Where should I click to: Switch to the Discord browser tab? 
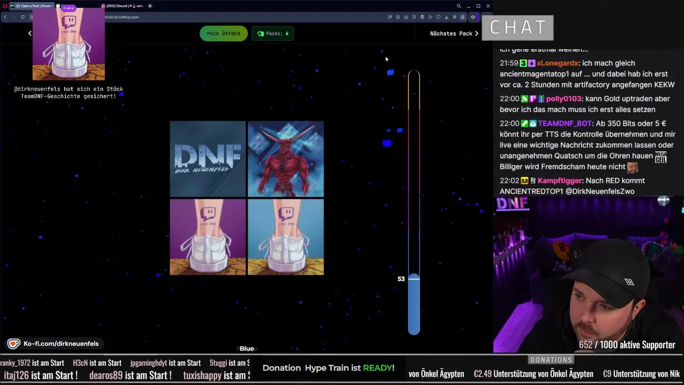coord(122,6)
